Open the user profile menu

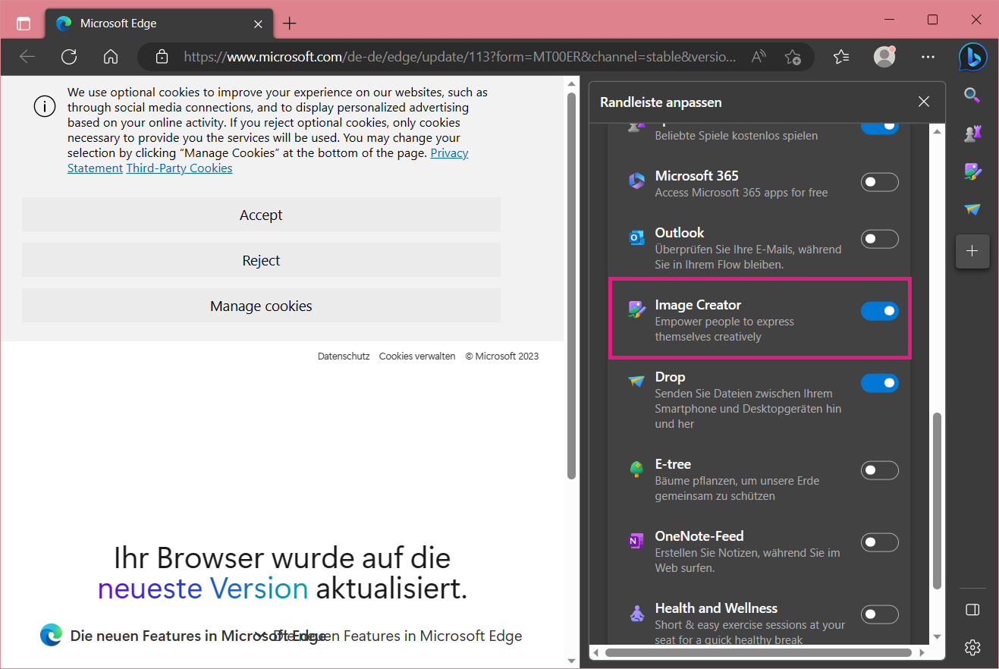[x=884, y=57]
